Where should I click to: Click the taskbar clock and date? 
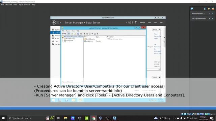[x=203, y=118]
